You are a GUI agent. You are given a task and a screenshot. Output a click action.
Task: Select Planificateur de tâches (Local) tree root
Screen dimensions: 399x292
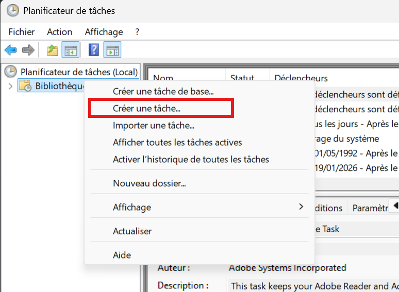[79, 72]
